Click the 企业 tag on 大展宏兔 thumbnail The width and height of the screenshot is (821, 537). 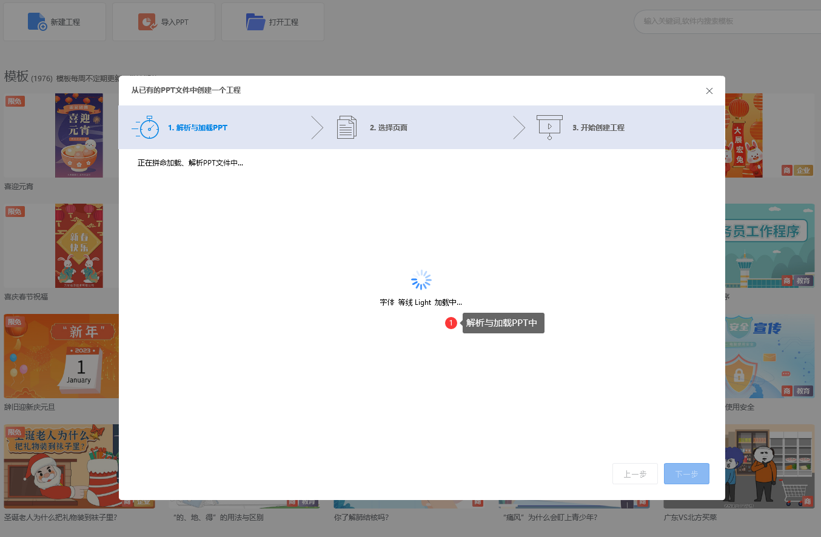803,171
